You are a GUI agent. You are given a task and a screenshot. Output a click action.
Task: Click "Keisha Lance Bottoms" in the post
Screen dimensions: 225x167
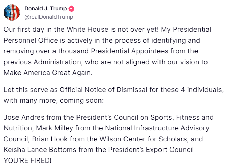tap(37, 150)
